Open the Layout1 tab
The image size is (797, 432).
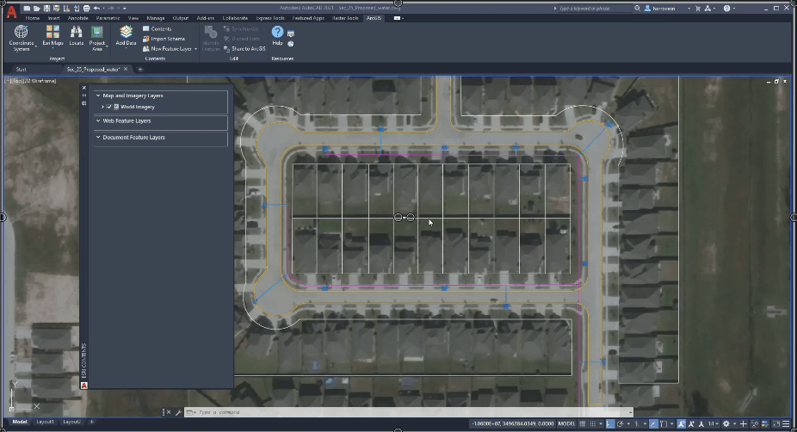pyautogui.click(x=45, y=422)
